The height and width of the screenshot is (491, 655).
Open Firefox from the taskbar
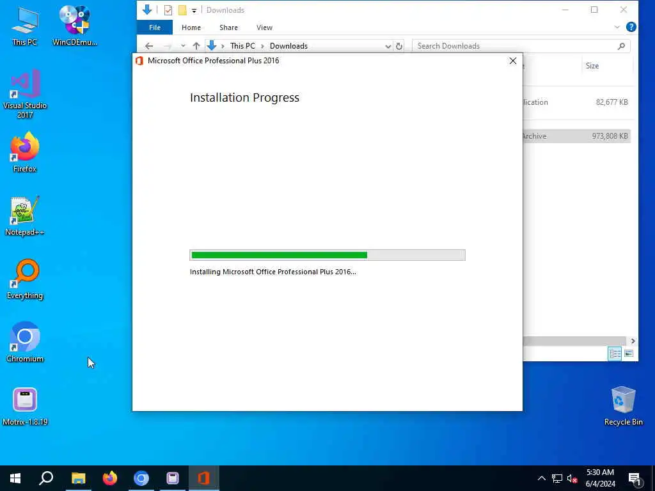click(110, 478)
